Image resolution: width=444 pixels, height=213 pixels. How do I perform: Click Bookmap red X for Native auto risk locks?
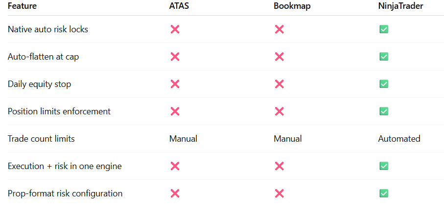pos(279,29)
